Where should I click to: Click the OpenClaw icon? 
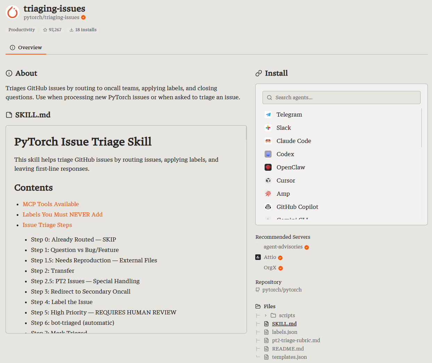pos(268,167)
